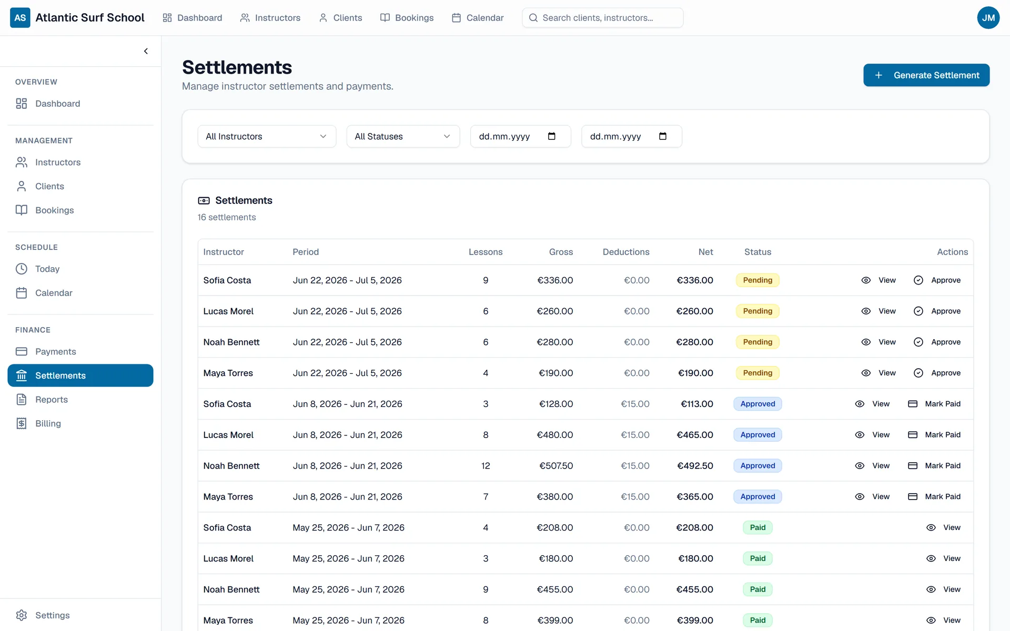The image size is (1010, 631).
Task: View Lucas Morel's Jun 8 approved settlement
Action: (x=872, y=435)
